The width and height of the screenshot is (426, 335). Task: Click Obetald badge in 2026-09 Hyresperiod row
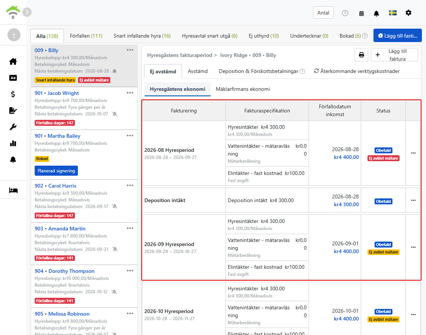point(384,245)
